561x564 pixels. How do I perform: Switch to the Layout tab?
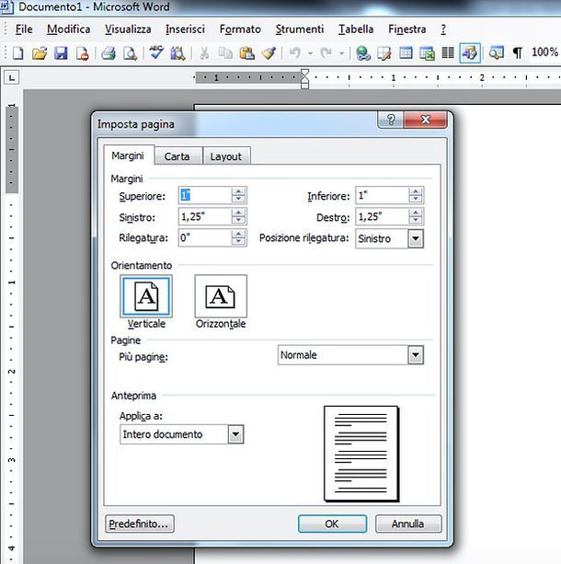[226, 156]
